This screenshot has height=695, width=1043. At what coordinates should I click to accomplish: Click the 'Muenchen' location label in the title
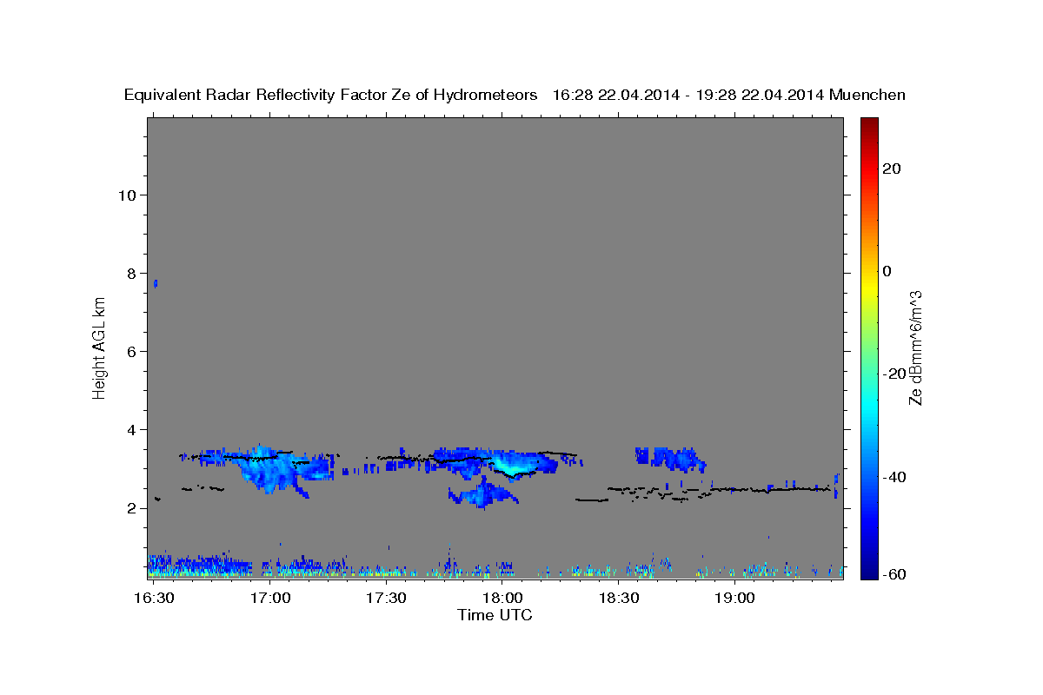(x=867, y=96)
